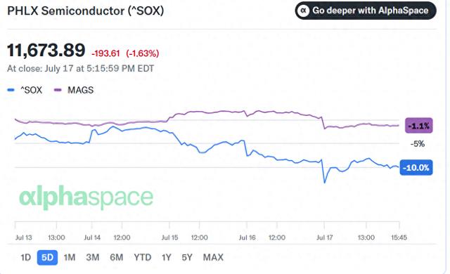450x274 pixels.
Task: Click the AlphaSpace alpha logo icon
Action: click(303, 11)
